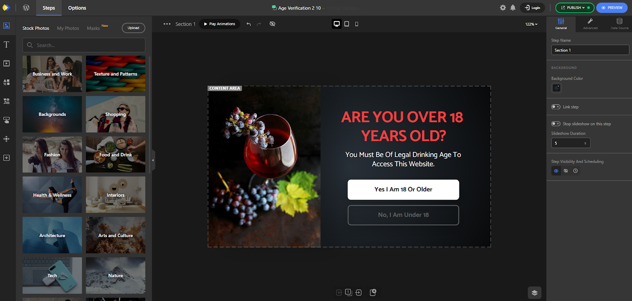The width and height of the screenshot is (632, 301).
Task: Switch to desktop device view
Action: tap(337, 24)
